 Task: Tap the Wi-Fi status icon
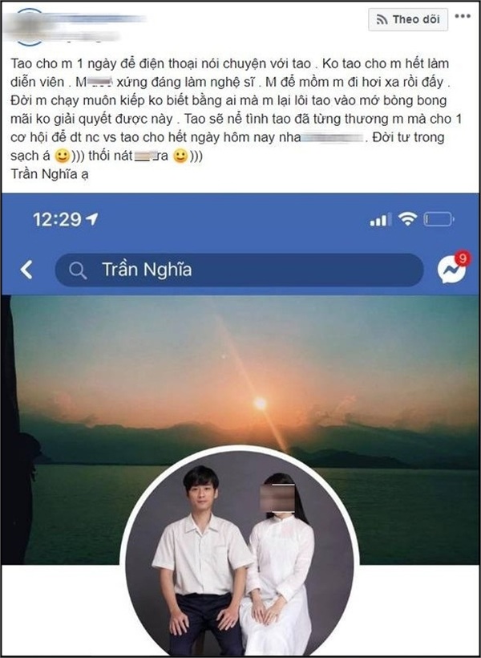[407, 219]
